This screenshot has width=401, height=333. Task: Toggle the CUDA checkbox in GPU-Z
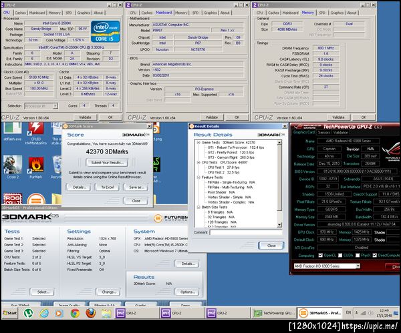click(x=340, y=255)
